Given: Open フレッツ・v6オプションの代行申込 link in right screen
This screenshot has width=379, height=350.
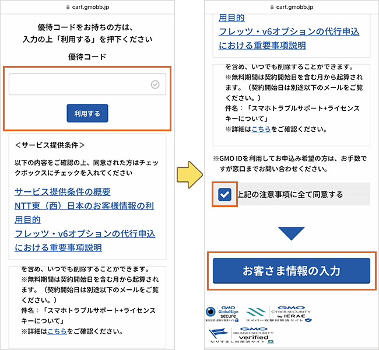Looking at the screenshot, I should [x=289, y=38].
